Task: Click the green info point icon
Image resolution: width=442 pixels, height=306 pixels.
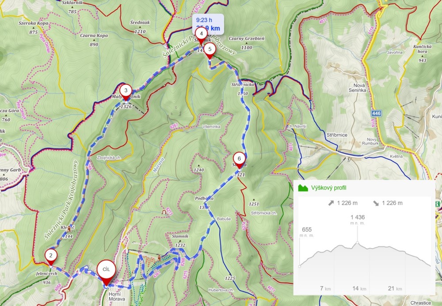Action: [x=437, y=204]
